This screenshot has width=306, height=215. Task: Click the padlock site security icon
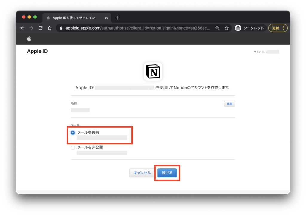61,28
